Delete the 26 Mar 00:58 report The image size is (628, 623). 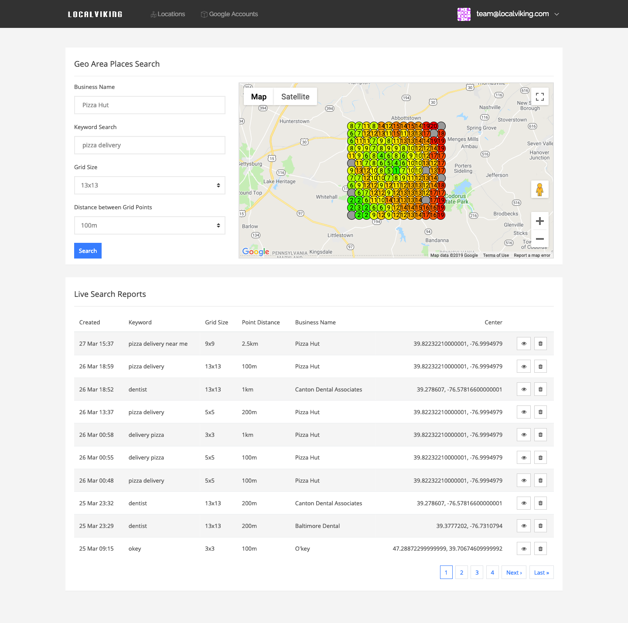(x=540, y=435)
